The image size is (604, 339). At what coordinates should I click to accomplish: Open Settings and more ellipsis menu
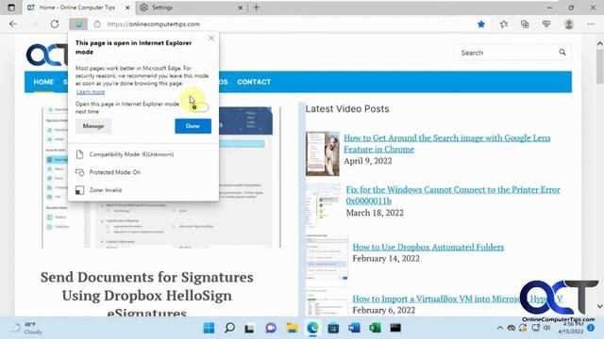[591, 24]
